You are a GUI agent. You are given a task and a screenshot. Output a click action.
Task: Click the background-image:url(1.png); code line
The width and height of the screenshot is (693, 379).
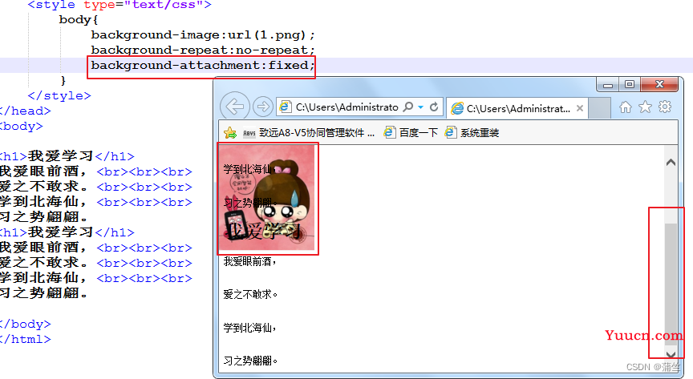(203, 35)
